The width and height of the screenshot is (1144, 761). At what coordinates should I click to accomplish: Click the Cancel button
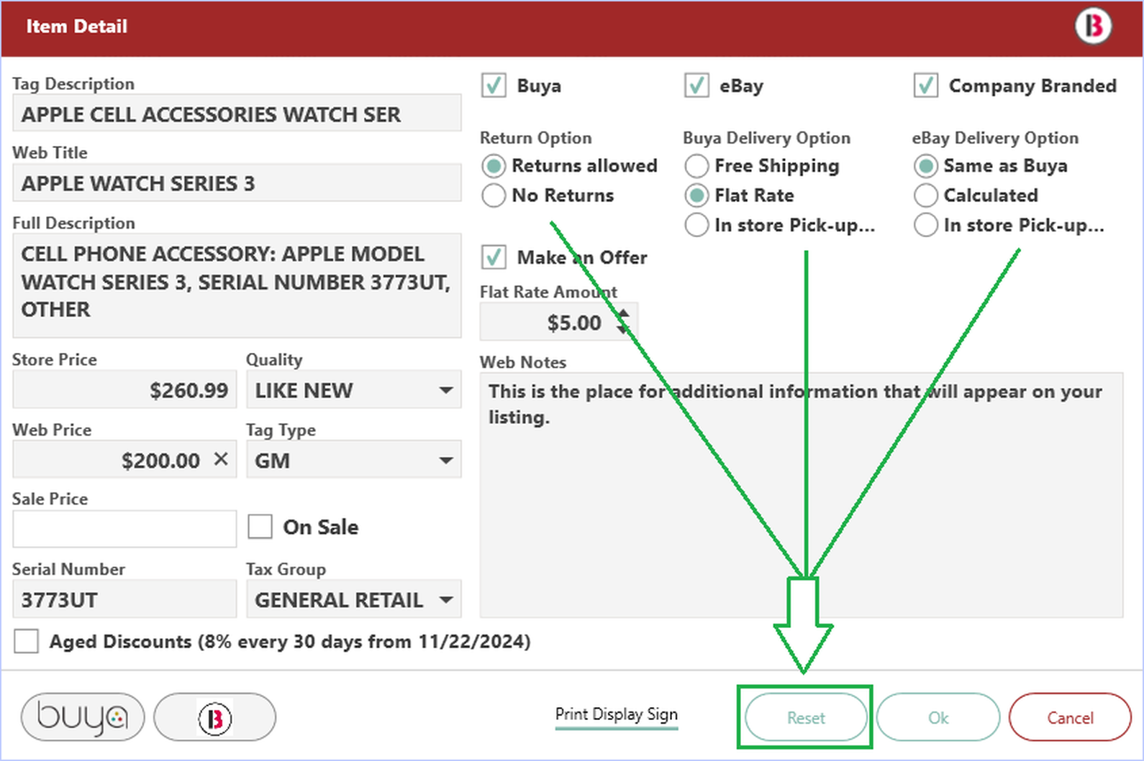point(1070,717)
